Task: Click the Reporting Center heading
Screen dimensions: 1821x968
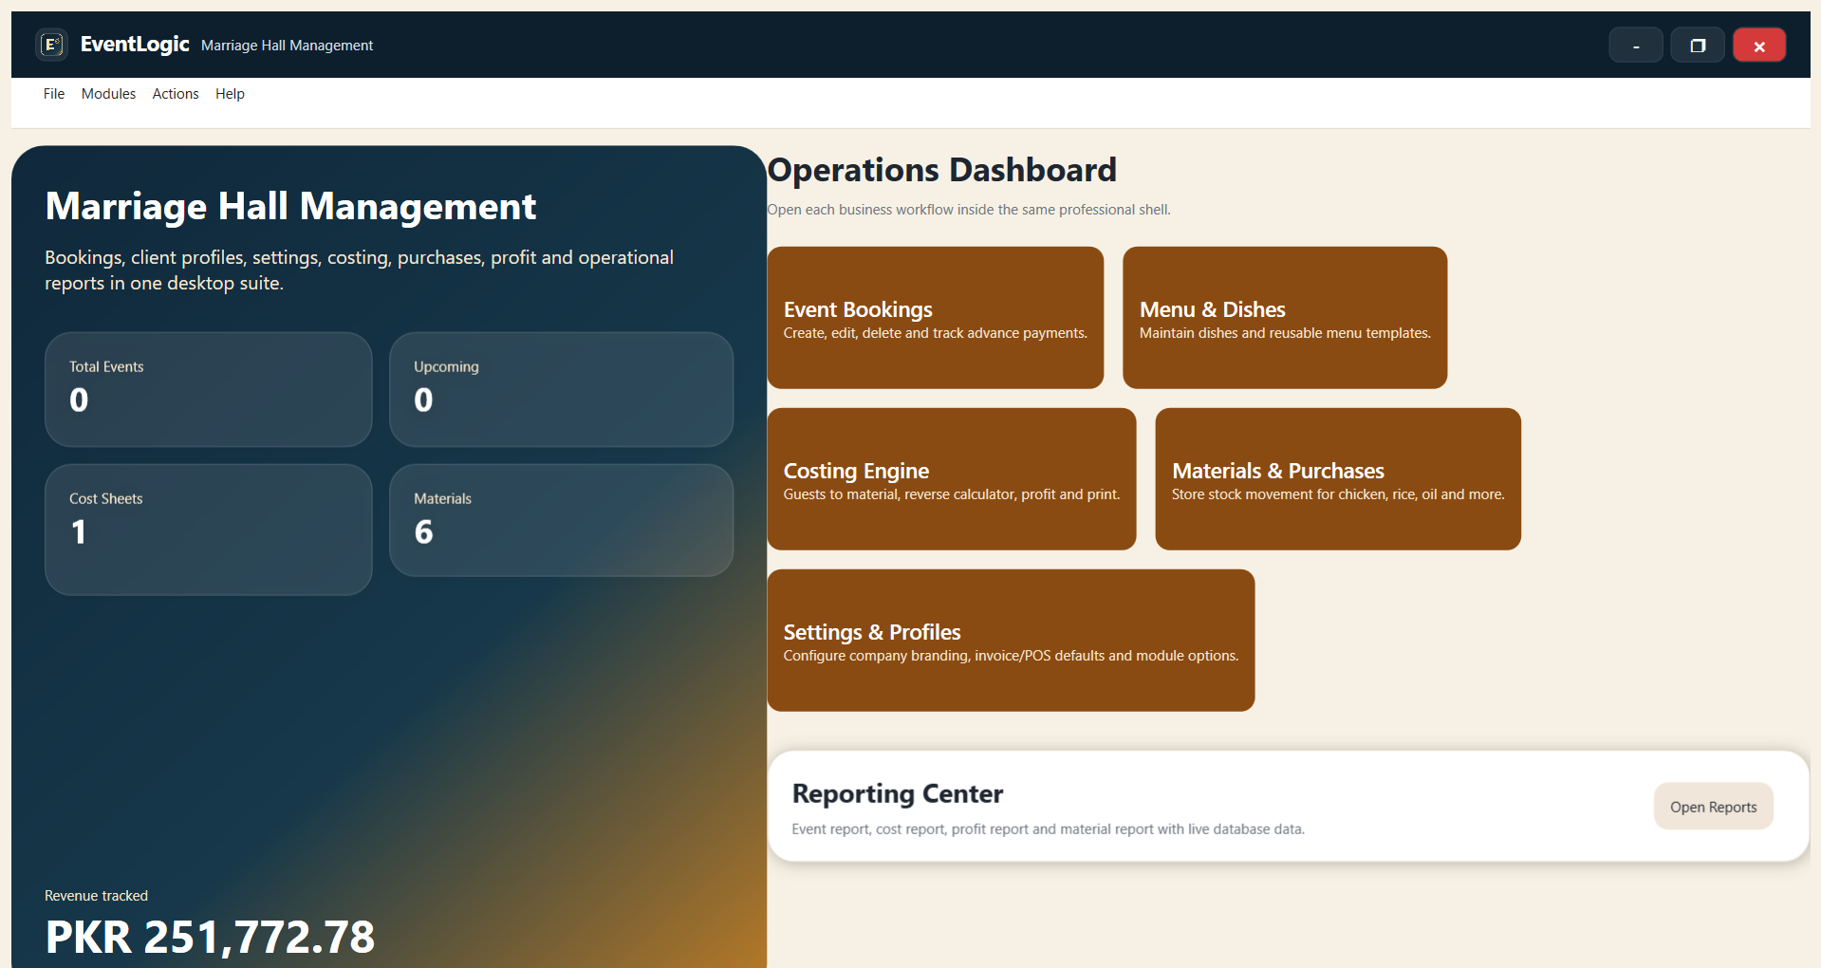Action: point(898,793)
